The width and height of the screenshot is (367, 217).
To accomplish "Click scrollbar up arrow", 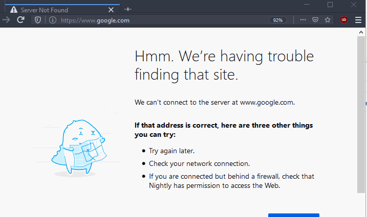I will (361, 33).
